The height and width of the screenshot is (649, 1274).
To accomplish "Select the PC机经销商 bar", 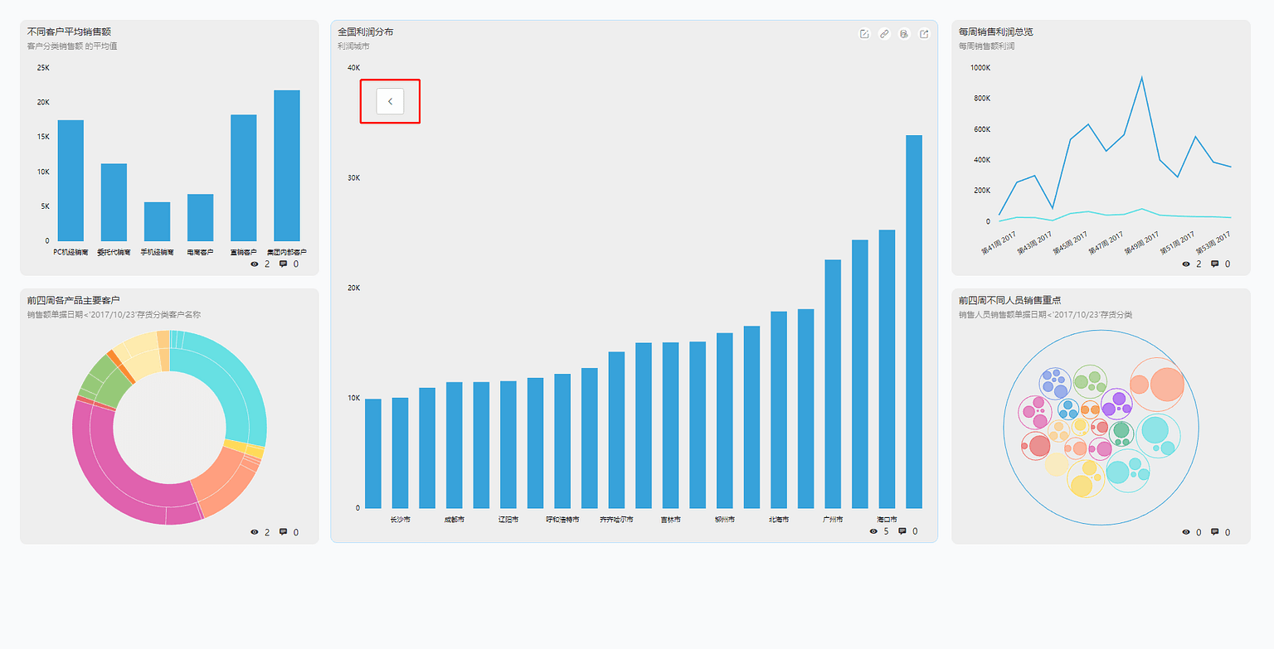I will point(71,181).
